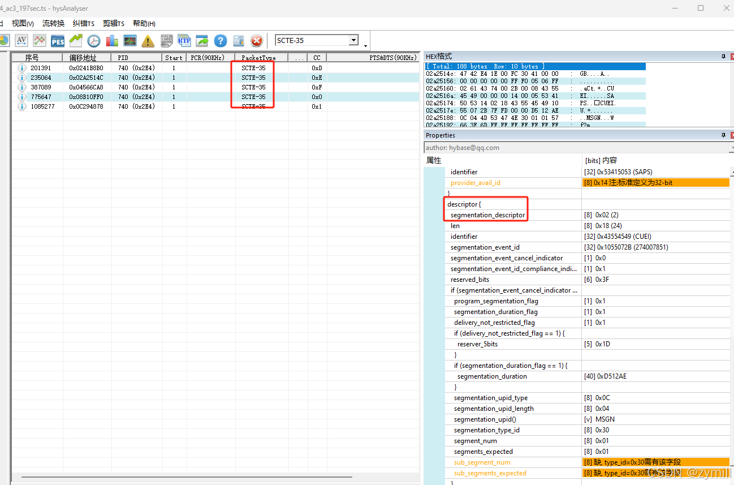Select hex row 02a25160
Viewport: 734px width, 485px height.
pyautogui.click(x=535, y=89)
